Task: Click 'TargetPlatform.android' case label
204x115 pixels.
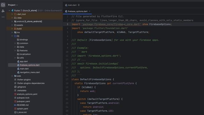Action: coord(103,103)
